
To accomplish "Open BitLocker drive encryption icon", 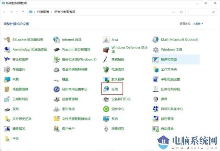I will click(x=7, y=40).
